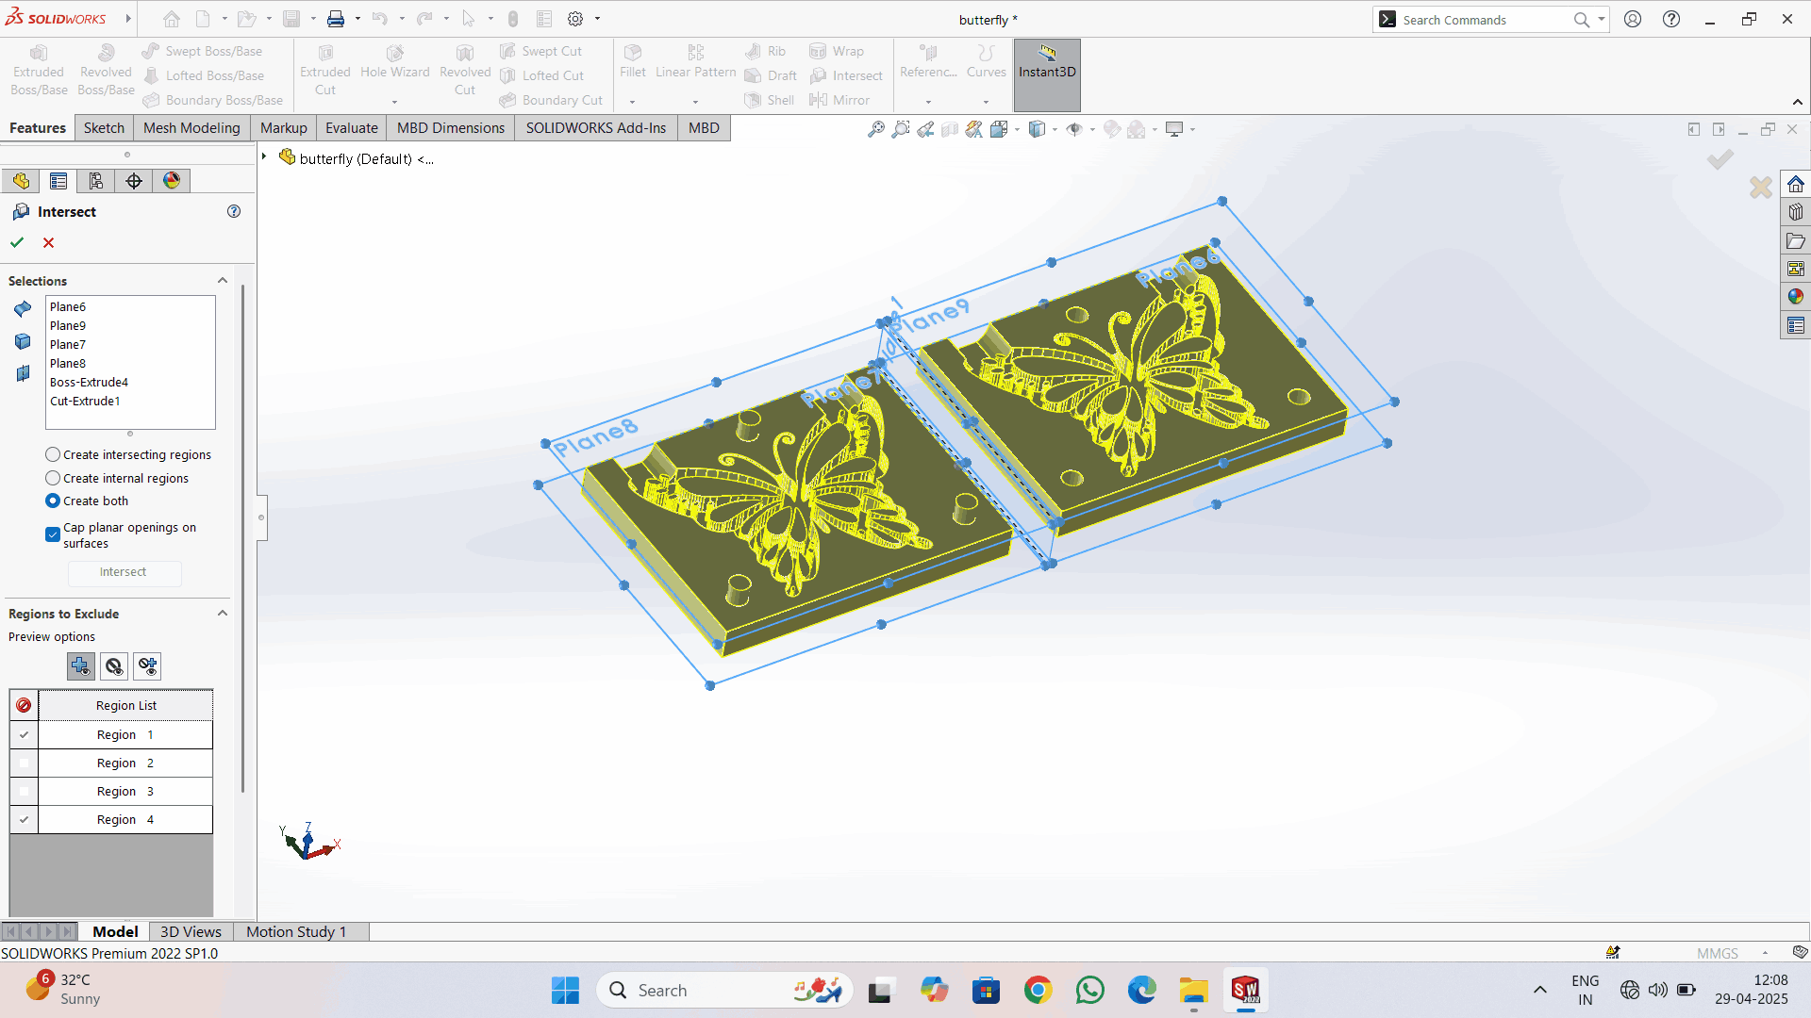Open Google Chrome from taskbar
The height and width of the screenshot is (1018, 1811).
click(x=1038, y=990)
